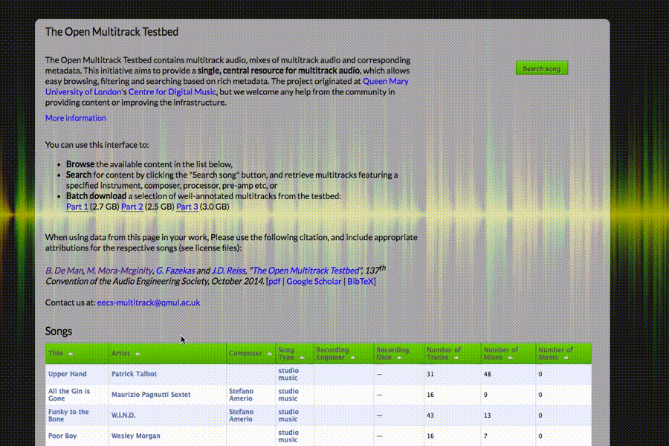Download batch Part 3 link
The height and width of the screenshot is (446, 669).
coord(187,207)
